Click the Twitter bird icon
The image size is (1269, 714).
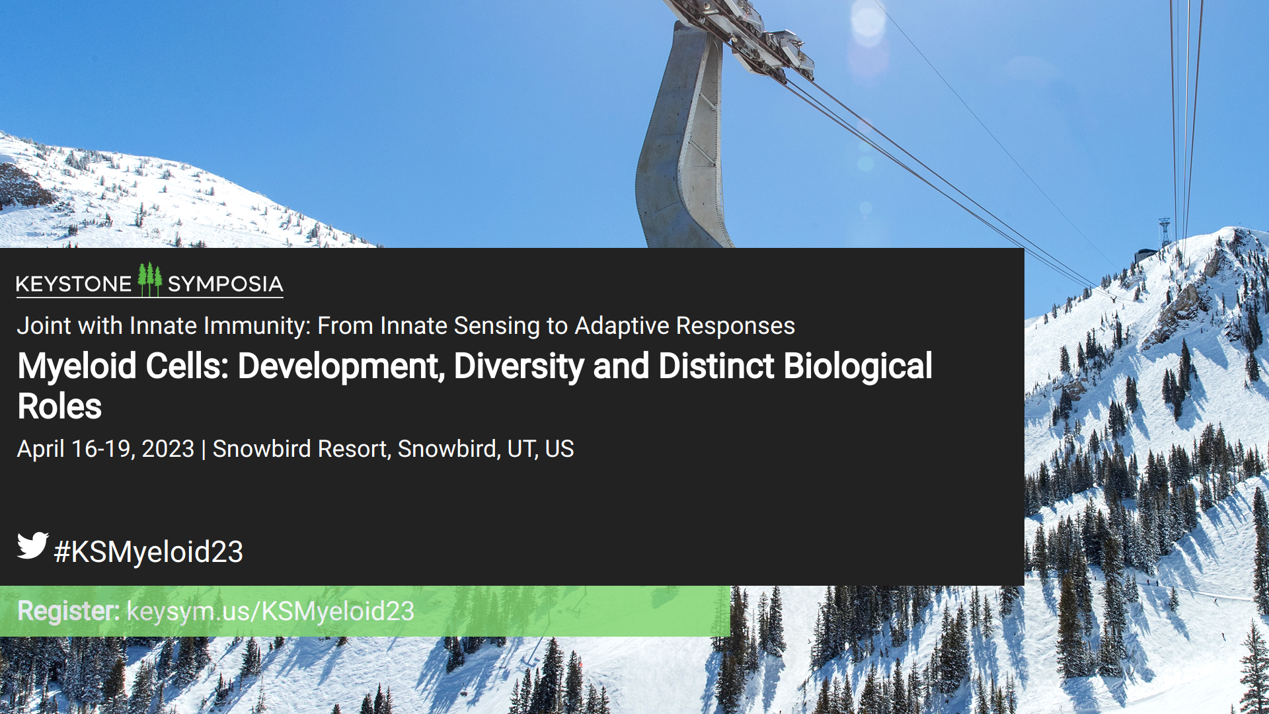(32, 545)
